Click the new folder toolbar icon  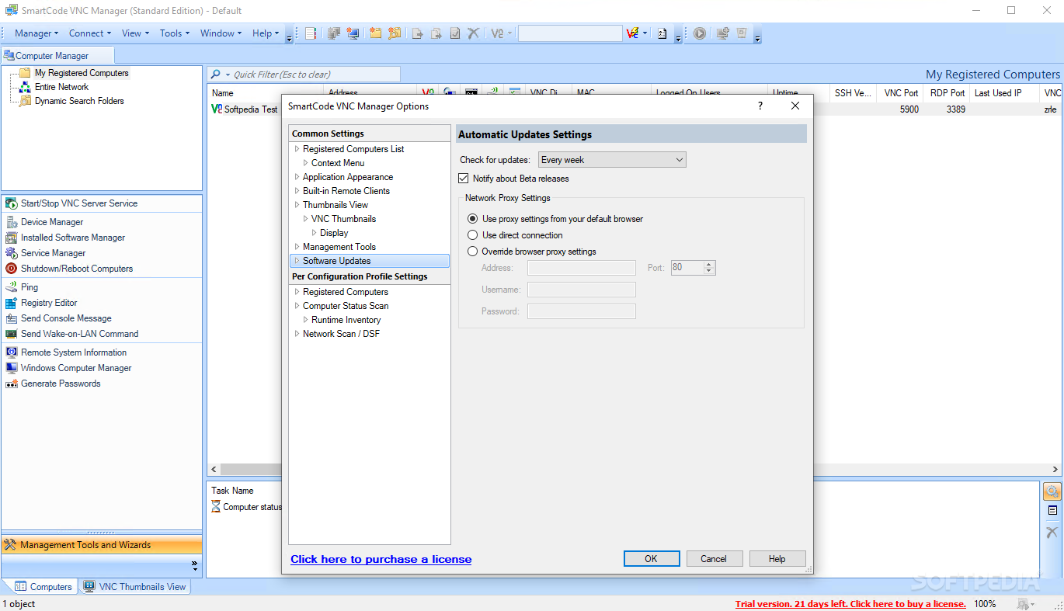click(376, 33)
